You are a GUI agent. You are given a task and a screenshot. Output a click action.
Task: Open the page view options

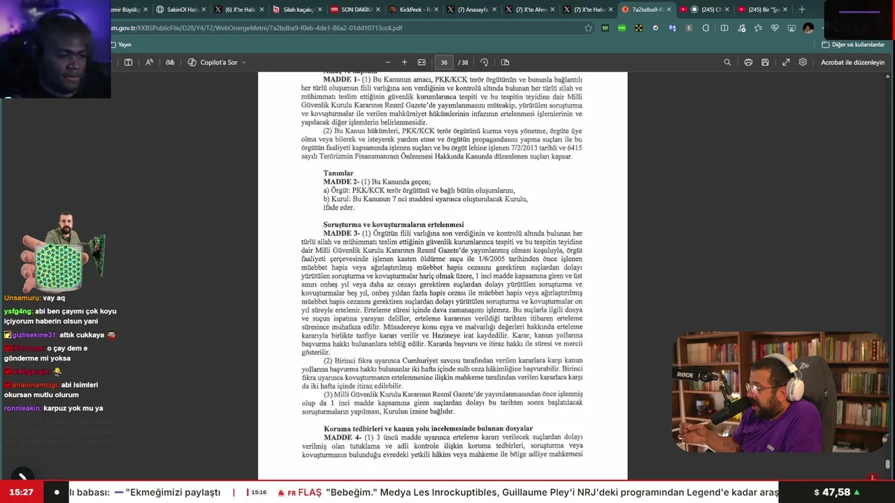(505, 62)
